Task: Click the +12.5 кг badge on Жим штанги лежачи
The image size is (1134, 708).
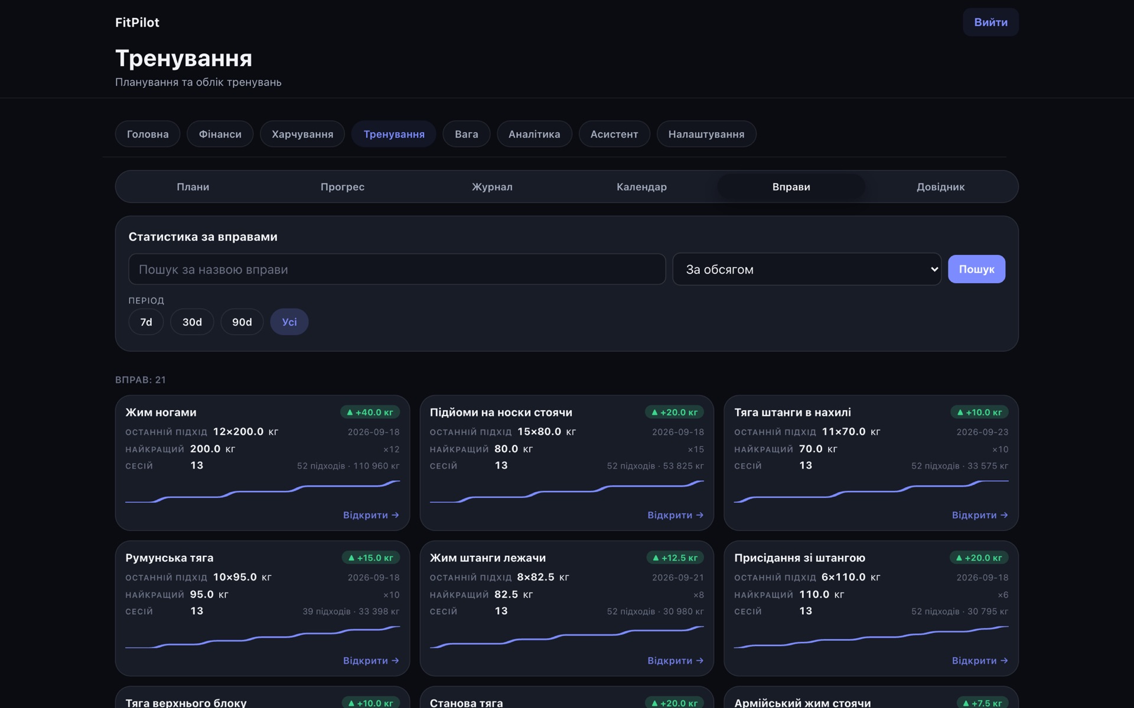Action: click(675, 558)
